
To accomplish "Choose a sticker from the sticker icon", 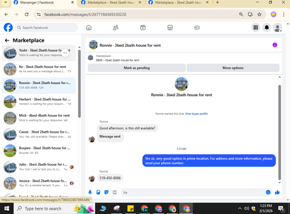I will [x=106, y=192].
